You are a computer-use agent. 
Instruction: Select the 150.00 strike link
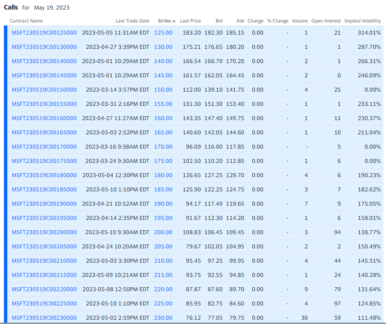click(x=163, y=90)
